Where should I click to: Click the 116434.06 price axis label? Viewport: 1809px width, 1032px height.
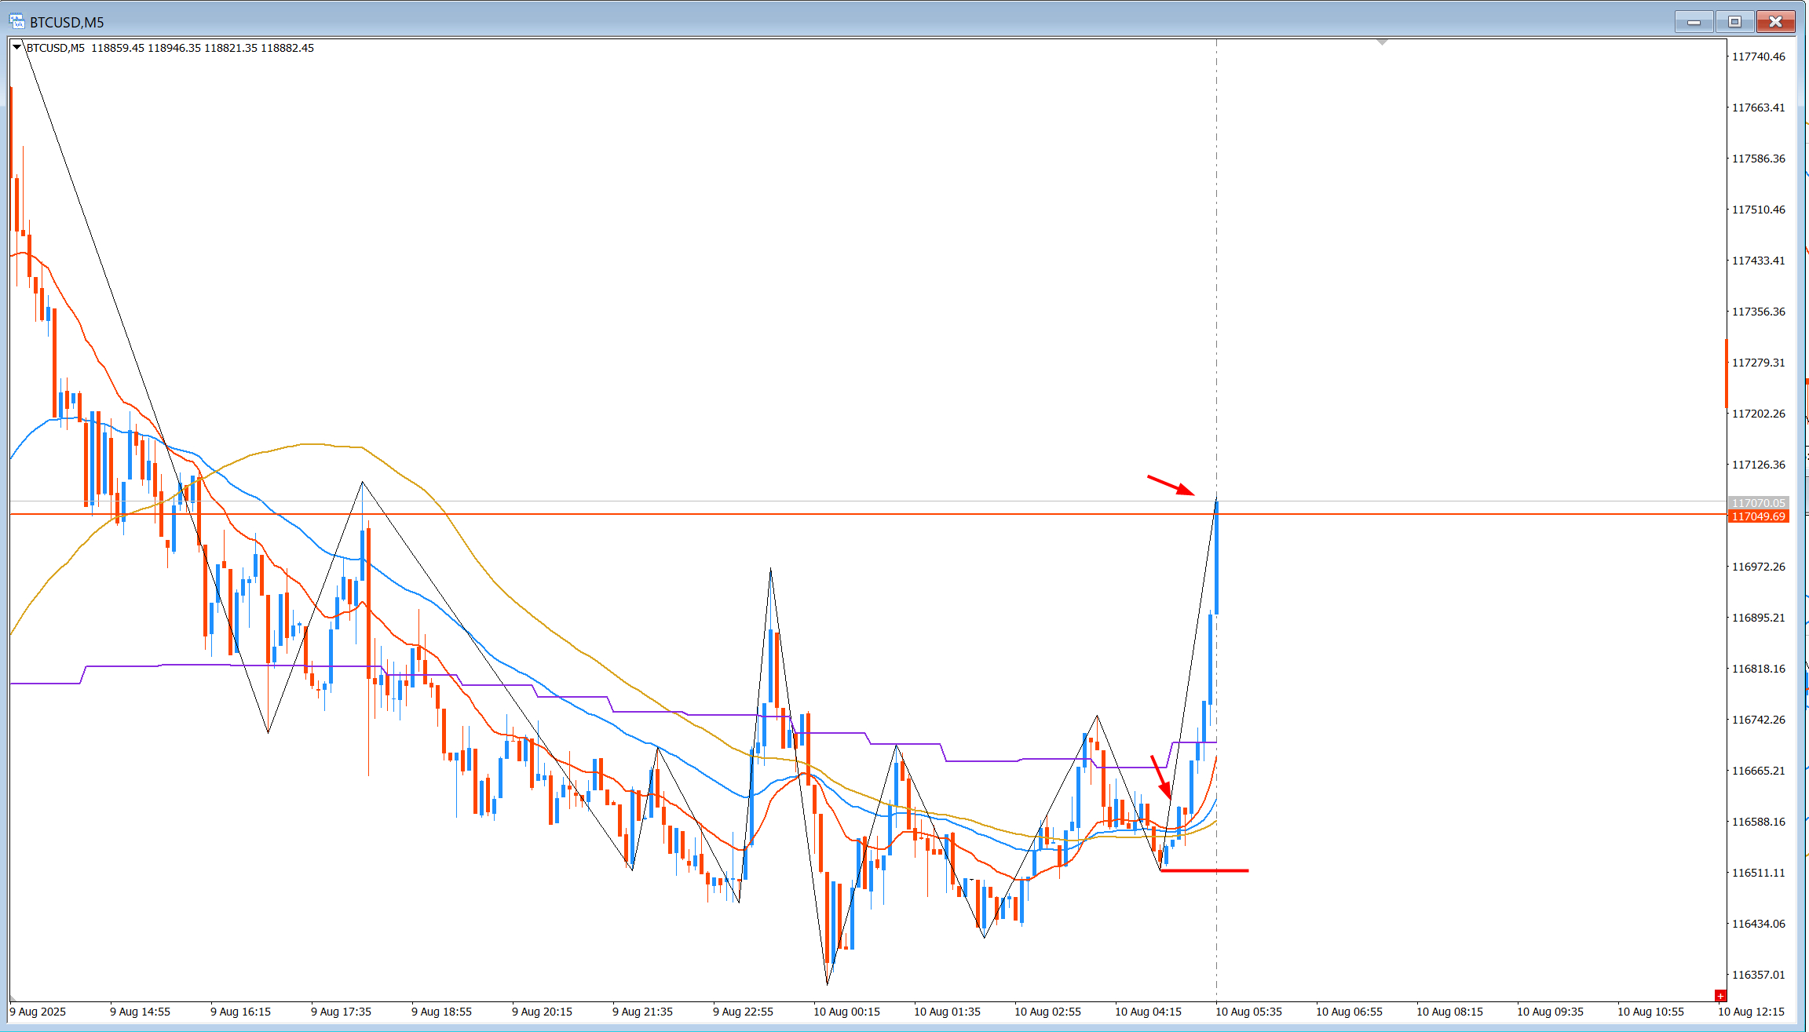[x=1759, y=924]
